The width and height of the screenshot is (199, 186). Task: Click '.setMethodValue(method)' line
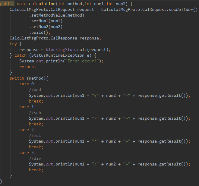tap(57, 15)
